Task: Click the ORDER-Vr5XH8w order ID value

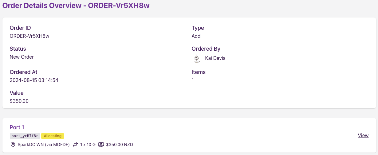Action: point(30,36)
